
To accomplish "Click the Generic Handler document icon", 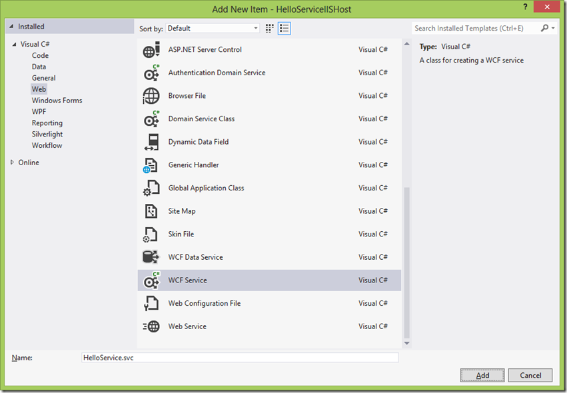I will [x=151, y=165].
